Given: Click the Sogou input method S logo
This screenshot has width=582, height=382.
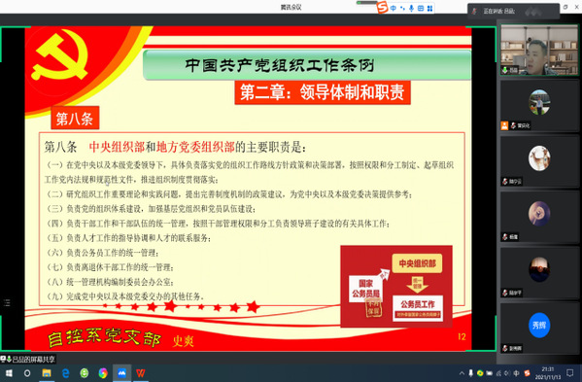Looking at the screenshot, I should point(382,7).
